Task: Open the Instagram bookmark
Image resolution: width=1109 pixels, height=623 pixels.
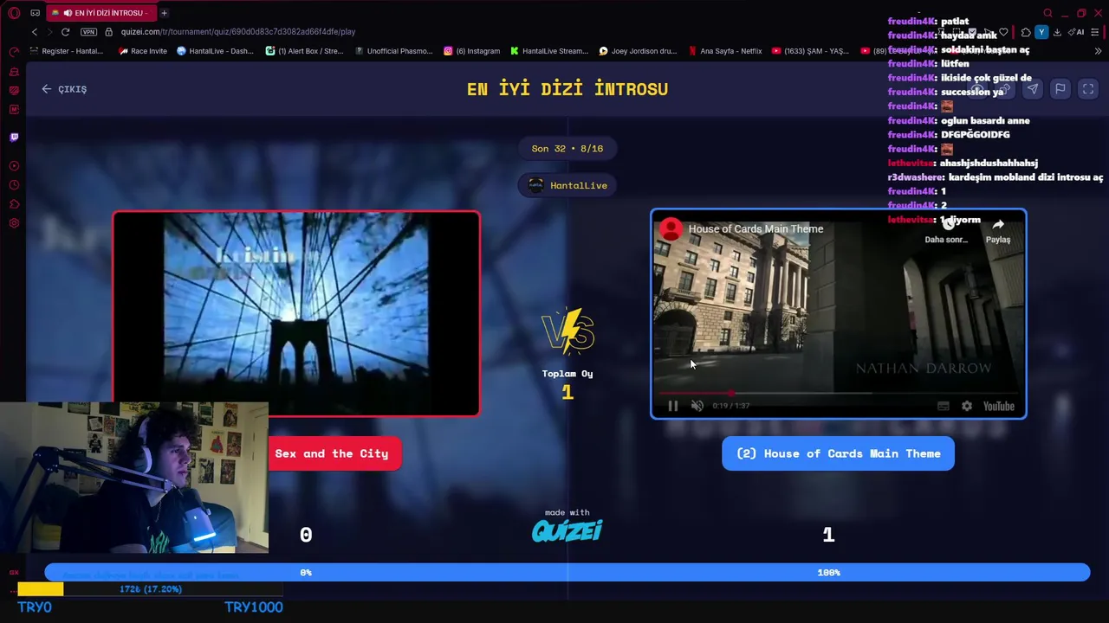Action: point(472,51)
